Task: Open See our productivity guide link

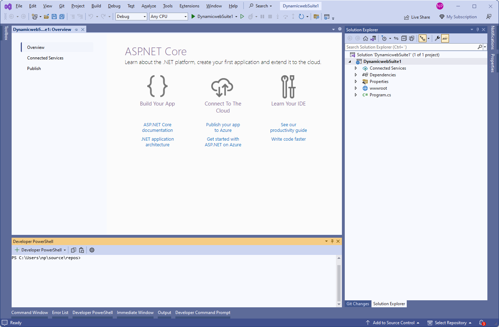Action: [x=288, y=127]
